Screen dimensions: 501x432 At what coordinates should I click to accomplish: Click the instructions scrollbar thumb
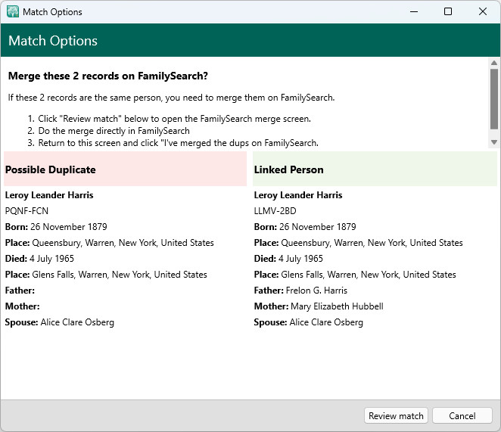(x=494, y=99)
